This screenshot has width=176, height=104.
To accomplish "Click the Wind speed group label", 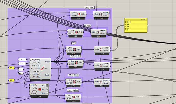I will (x=90, y=7).
